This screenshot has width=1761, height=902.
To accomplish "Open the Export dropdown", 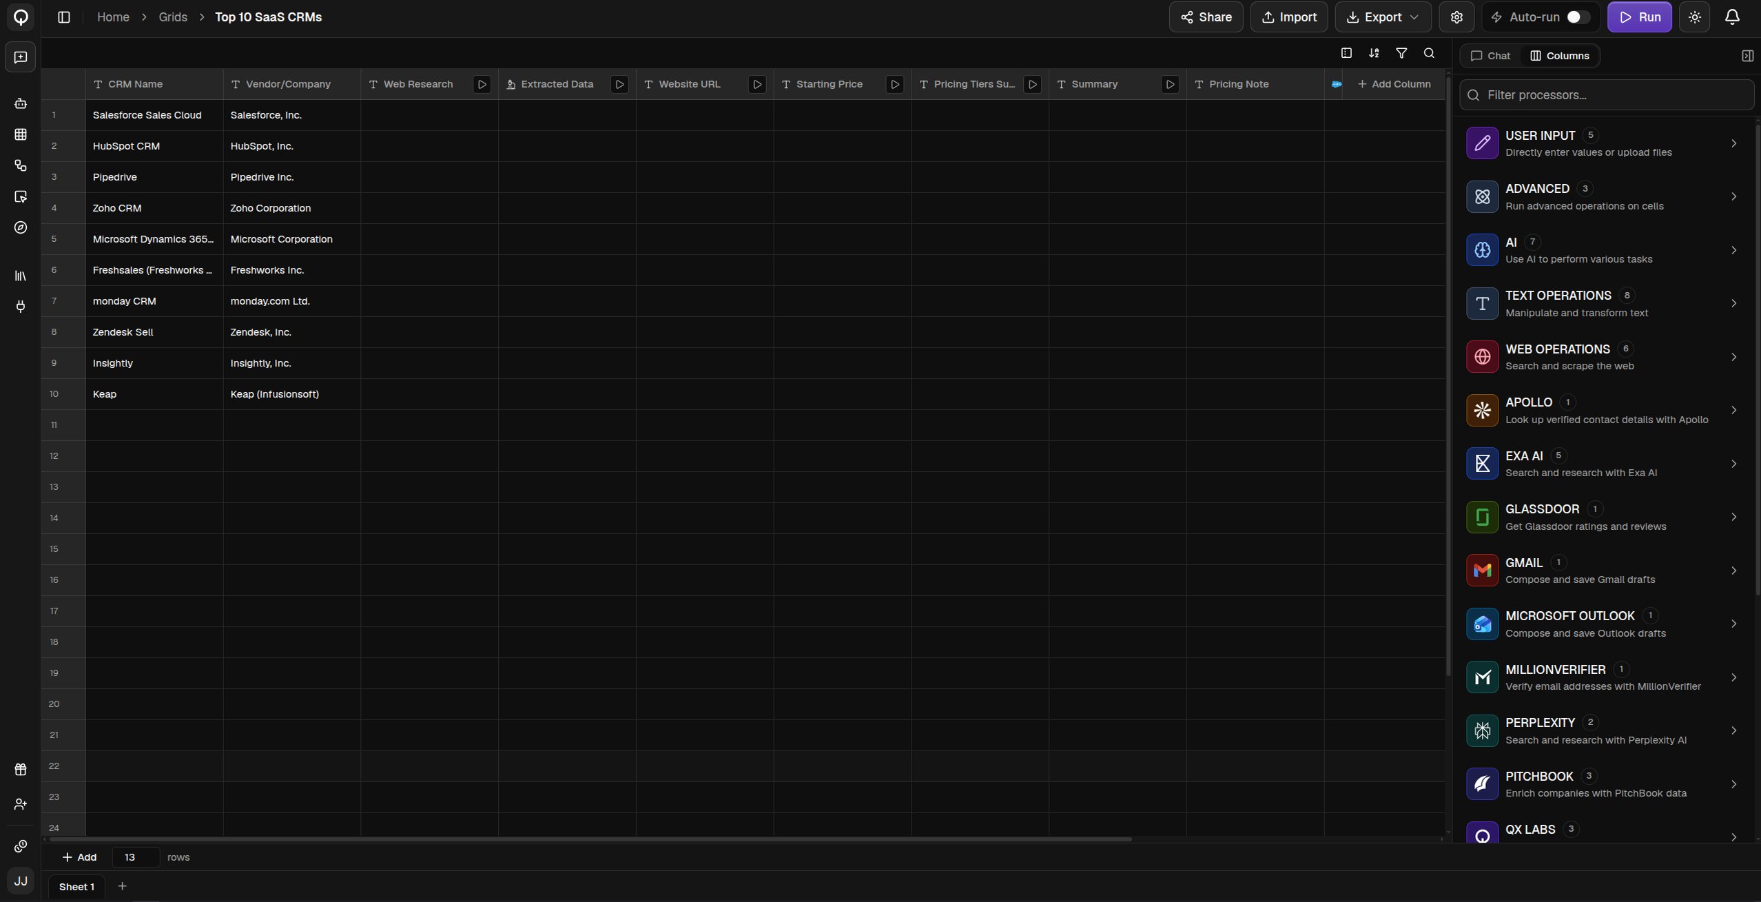I will (x=1382, y=17).
